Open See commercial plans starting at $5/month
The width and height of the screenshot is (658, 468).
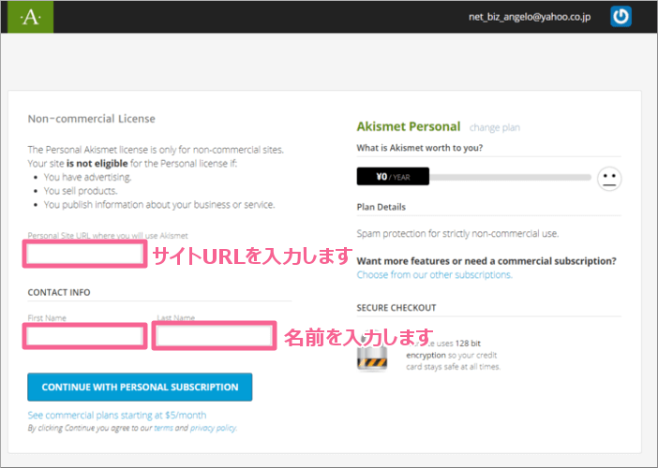point(117,415)
